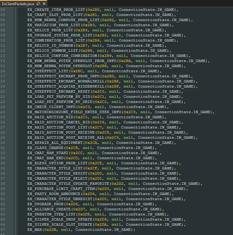Image resolution: width=233 pixels, height=235 pixels.
Task: Click EX_RELICS_PROB_LIST identifier
Action: (x=50, y=30)
